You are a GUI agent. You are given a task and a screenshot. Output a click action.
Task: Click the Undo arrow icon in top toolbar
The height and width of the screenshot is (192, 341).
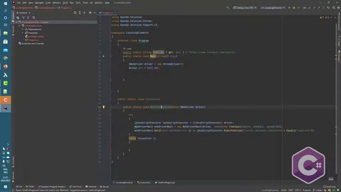point(328,7)
